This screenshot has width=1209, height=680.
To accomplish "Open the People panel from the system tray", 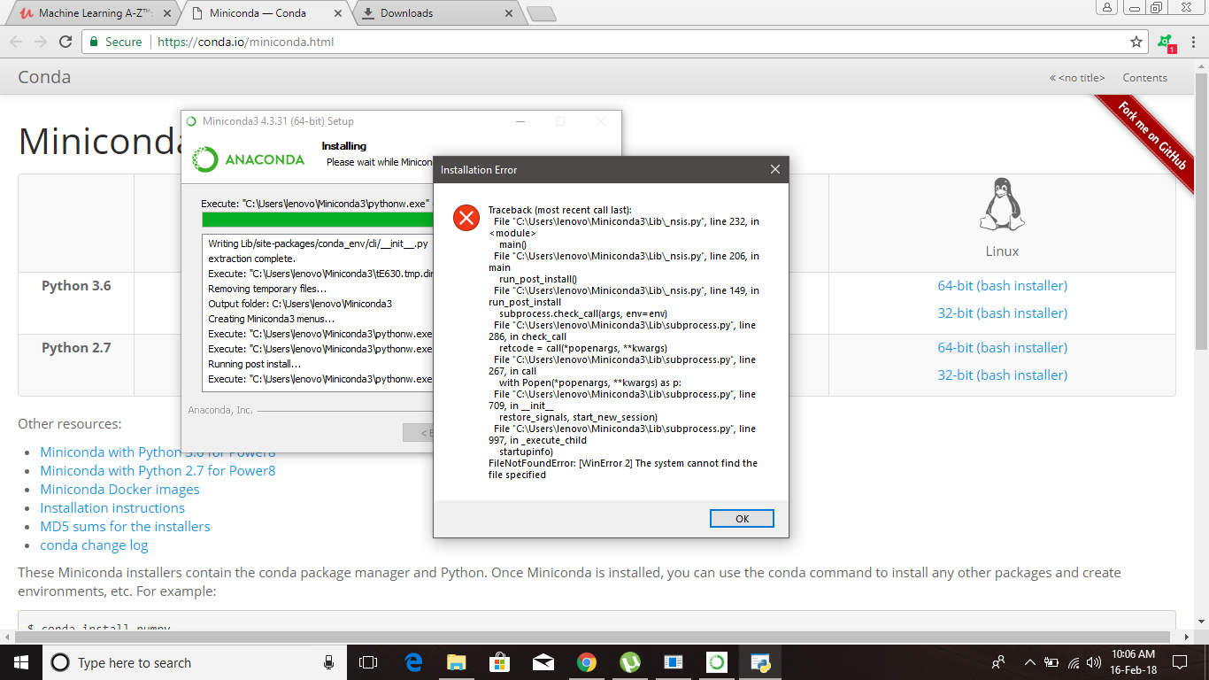I will (x=997, y=661).
